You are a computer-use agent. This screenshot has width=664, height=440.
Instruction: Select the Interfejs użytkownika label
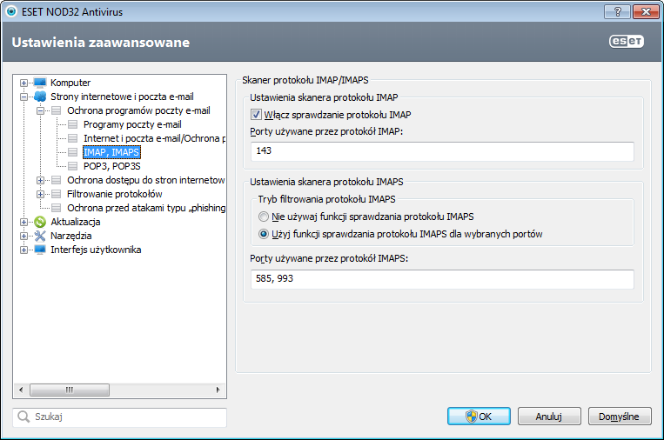[x=96, y=250]
